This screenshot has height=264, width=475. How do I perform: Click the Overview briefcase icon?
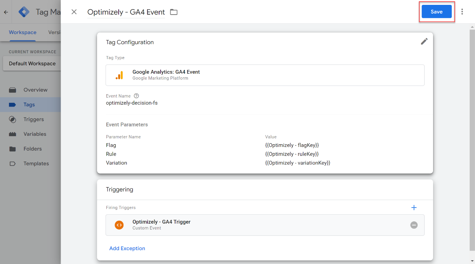click(13, 90)
